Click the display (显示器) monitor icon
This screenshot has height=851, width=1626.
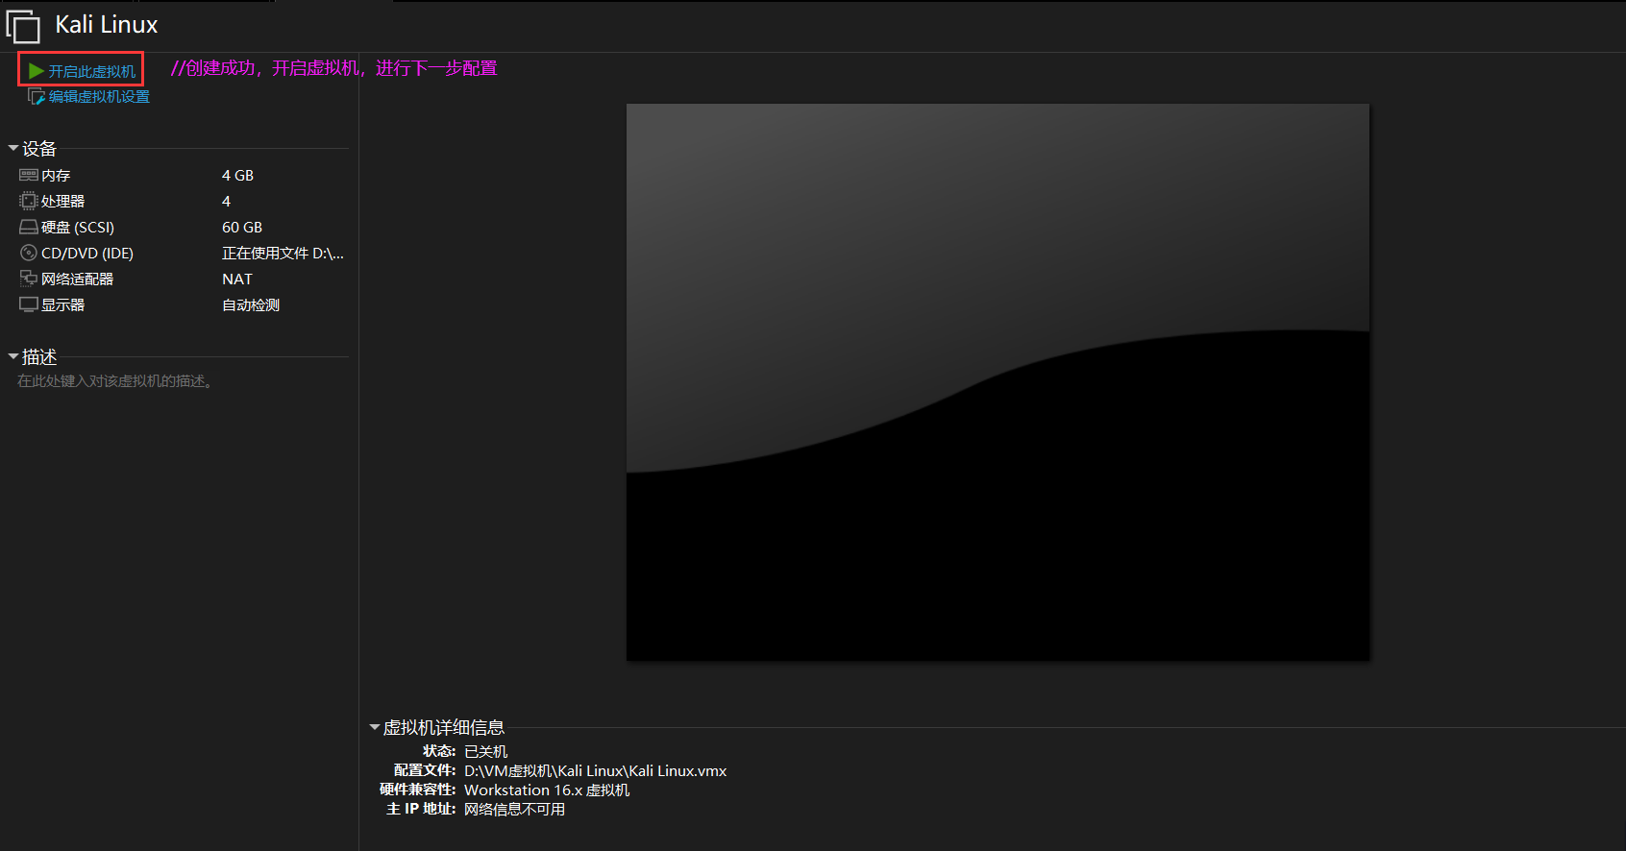(28, 304)
